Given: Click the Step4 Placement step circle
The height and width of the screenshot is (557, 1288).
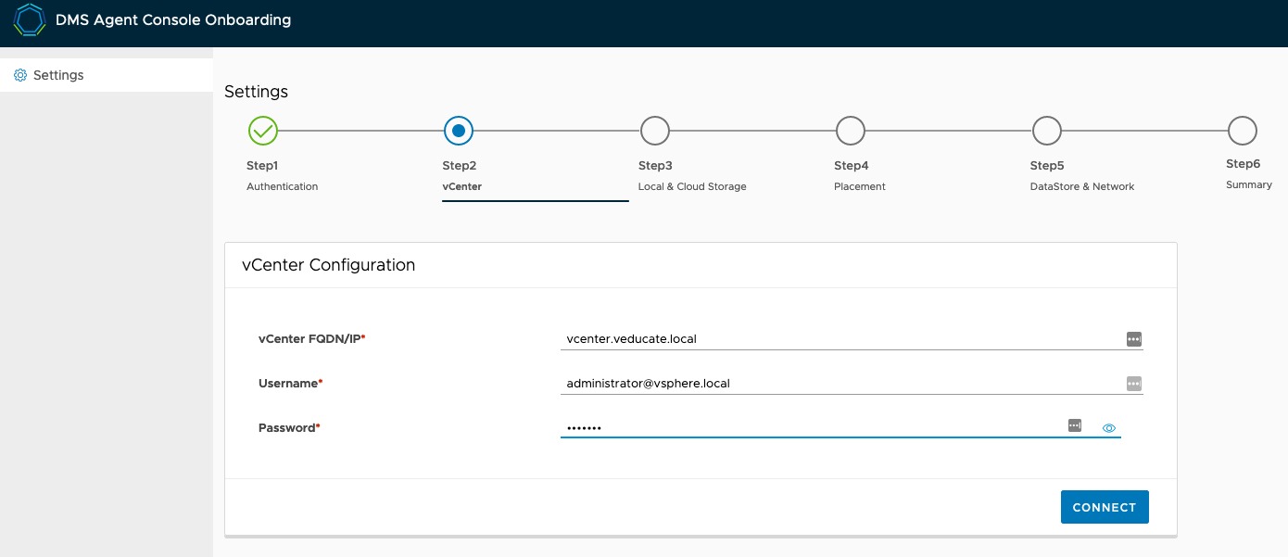Looking at the screenshot, I should click(851, 131).
